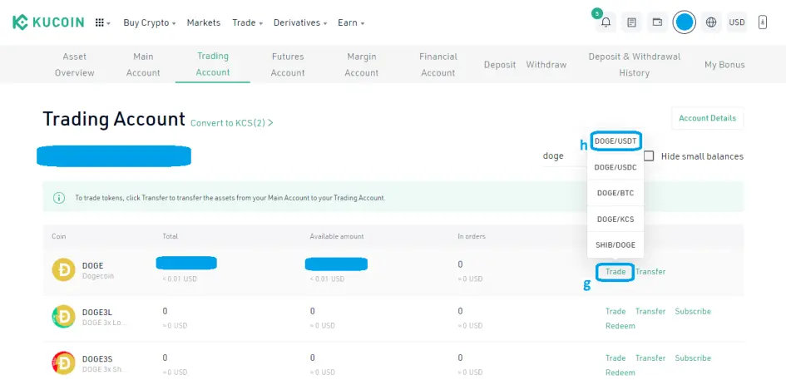The height and width of the screenshot is (380, 786).
Task: Click the doge coin search field
Action: pos(563,156)
